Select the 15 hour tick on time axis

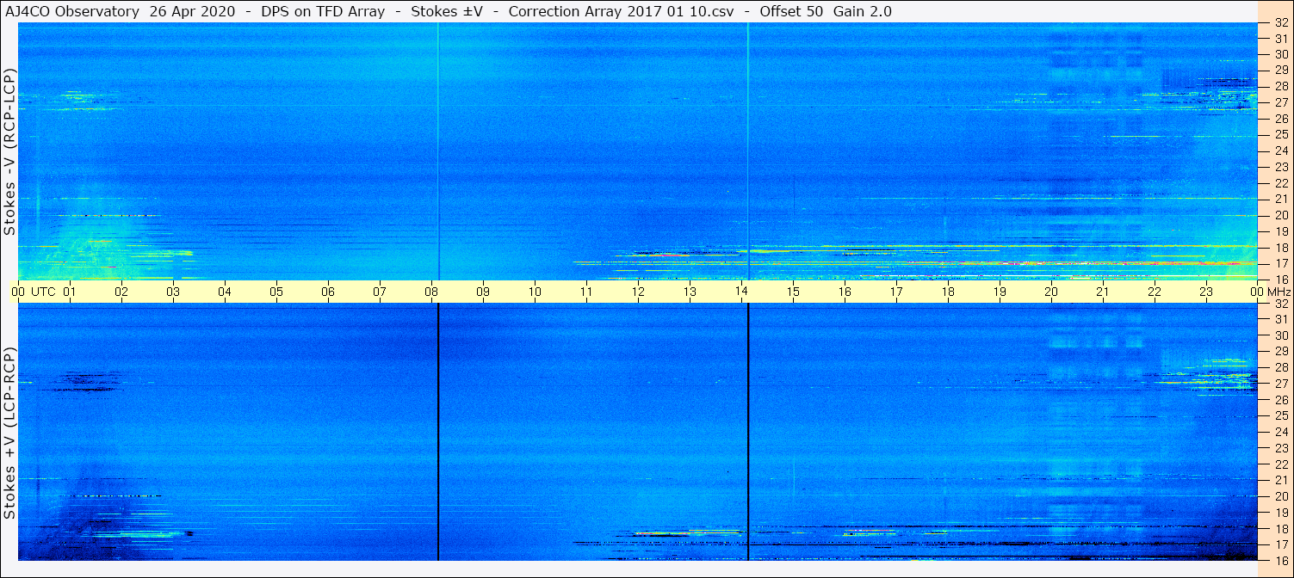coord(793,292)
